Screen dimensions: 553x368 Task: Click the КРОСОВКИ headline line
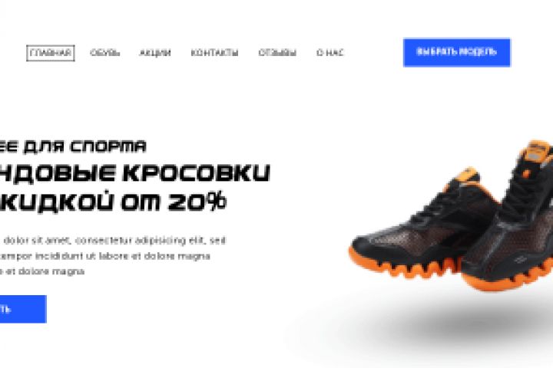(196, 173)
